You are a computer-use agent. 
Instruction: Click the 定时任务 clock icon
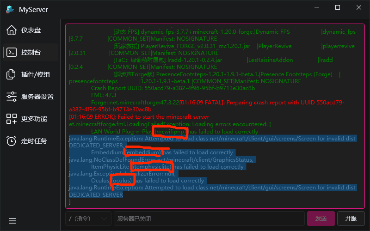point(12,141)
